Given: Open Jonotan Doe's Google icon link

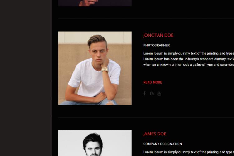Looking at the screenshot, I should [x=152, y=94].
